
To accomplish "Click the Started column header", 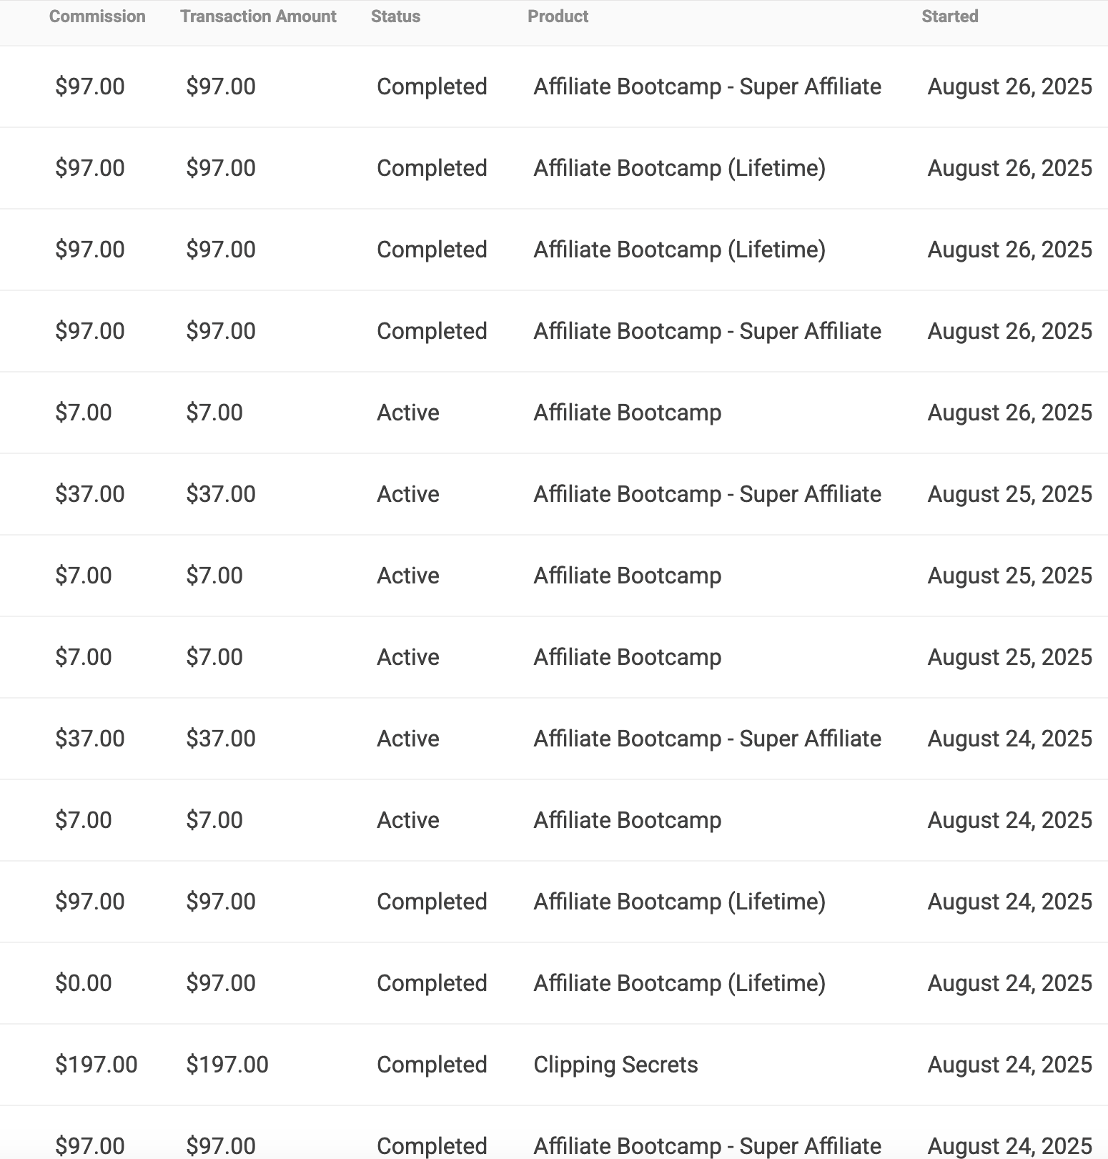I will (x=949, y=16).
